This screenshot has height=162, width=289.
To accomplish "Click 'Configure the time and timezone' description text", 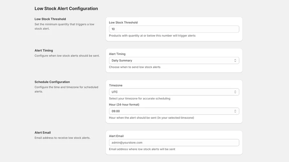I will pyautogui.click(x=66, y=89).
